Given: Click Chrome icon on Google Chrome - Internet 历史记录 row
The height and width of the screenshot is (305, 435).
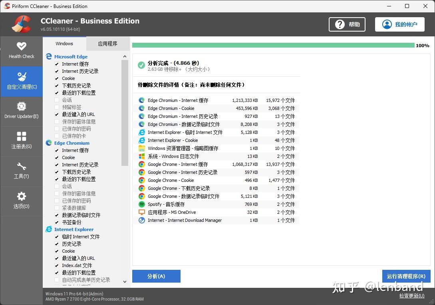Looking at the screenshot, I should point(142,172).
